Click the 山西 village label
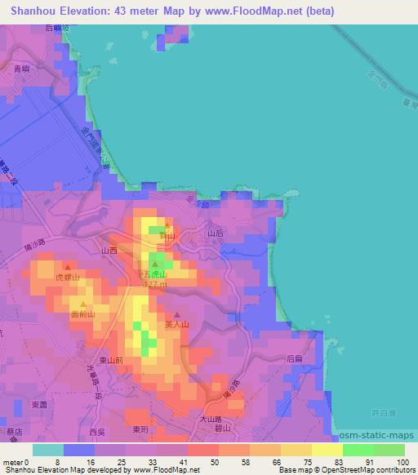Screen dimensions: 418x475 coord(109,251)
